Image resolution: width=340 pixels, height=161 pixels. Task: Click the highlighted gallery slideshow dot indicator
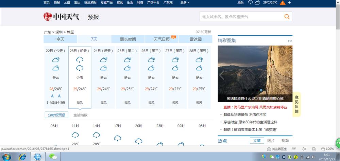coord(261,90)
